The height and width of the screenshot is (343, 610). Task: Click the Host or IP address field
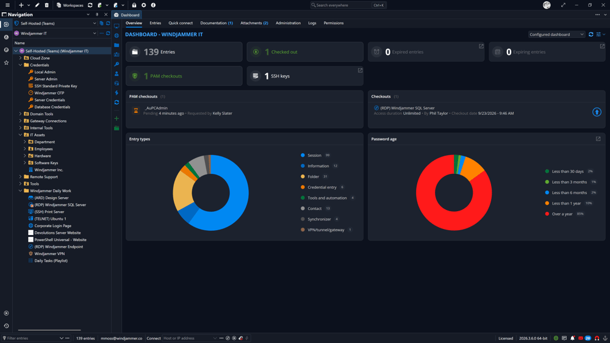click(x=189, y=338)
